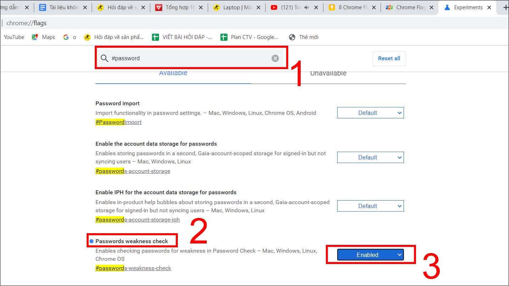The image size is (509, 286).
Task: Click the red icon on Tổng hợp tab
Action: (159, 7)
